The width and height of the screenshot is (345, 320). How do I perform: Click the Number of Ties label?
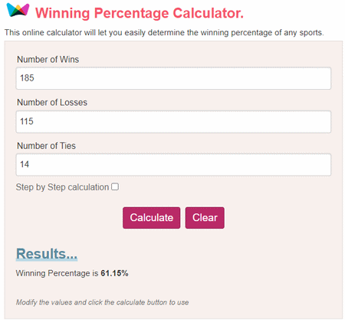[x=46, y=146]
